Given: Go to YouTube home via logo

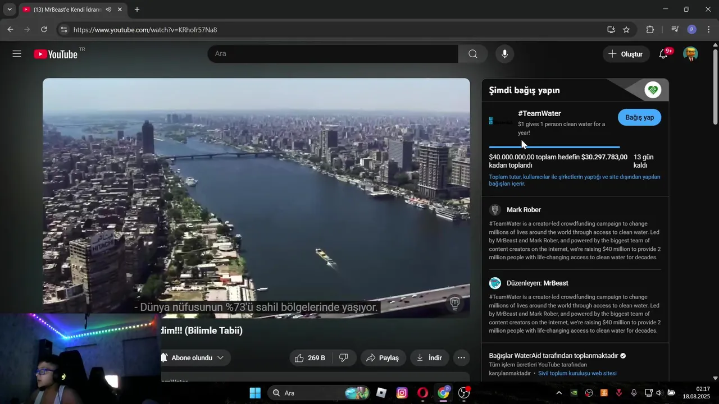Looking at the screenshot, I should coord(56,54).
